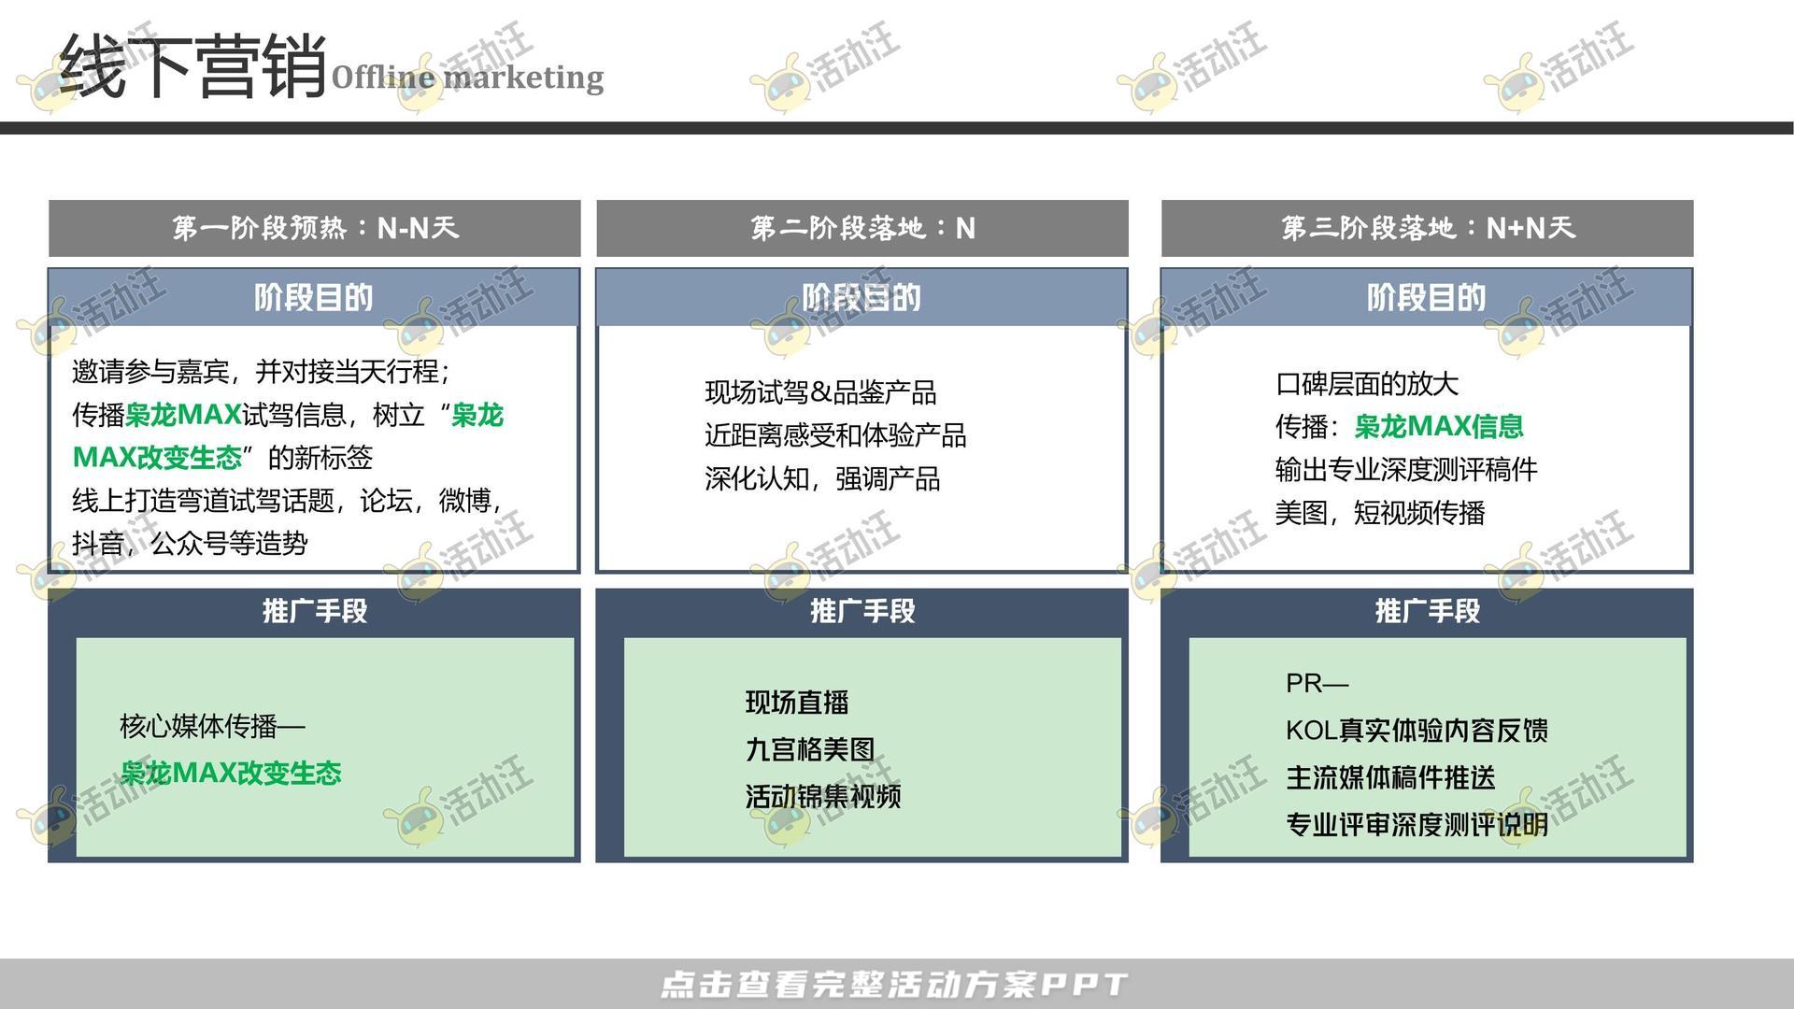Viewport: 1794px width, 1009px height.
Task: Select the 线下营销 slide title
Action: click(x=193, y=65)
